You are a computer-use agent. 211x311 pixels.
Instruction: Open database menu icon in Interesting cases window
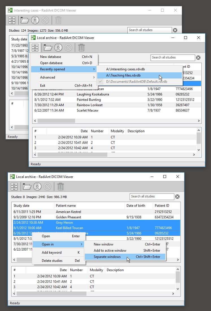[x=12, y=20]
